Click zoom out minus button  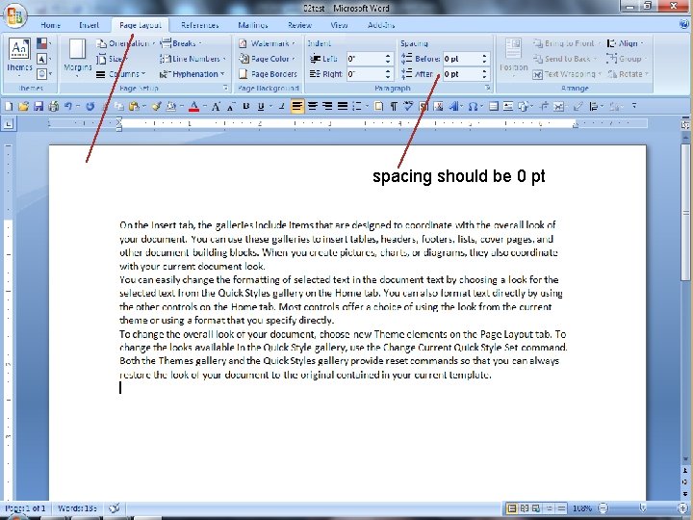603,508
